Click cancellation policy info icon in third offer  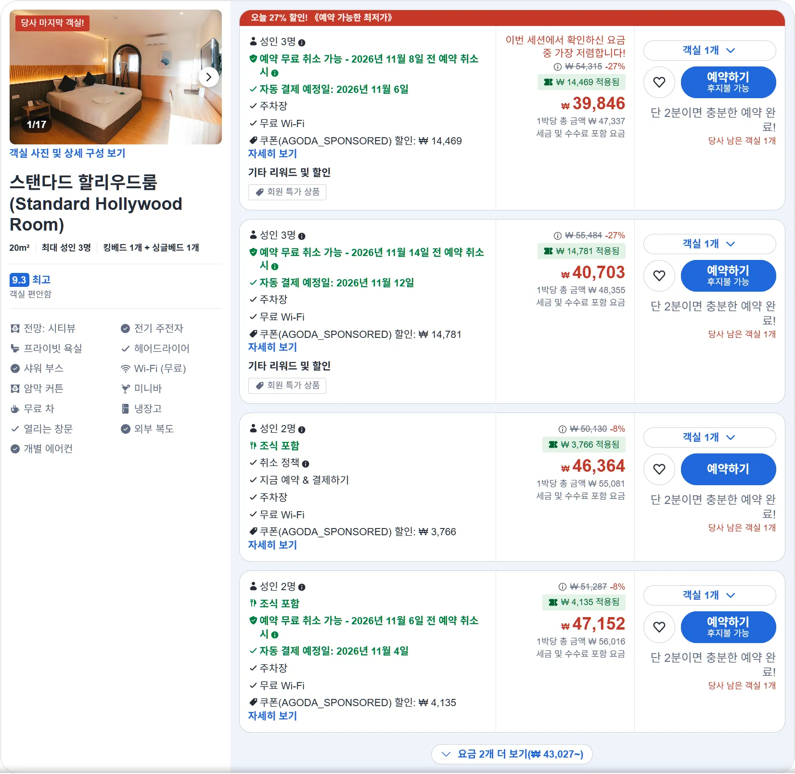[306, 464]
